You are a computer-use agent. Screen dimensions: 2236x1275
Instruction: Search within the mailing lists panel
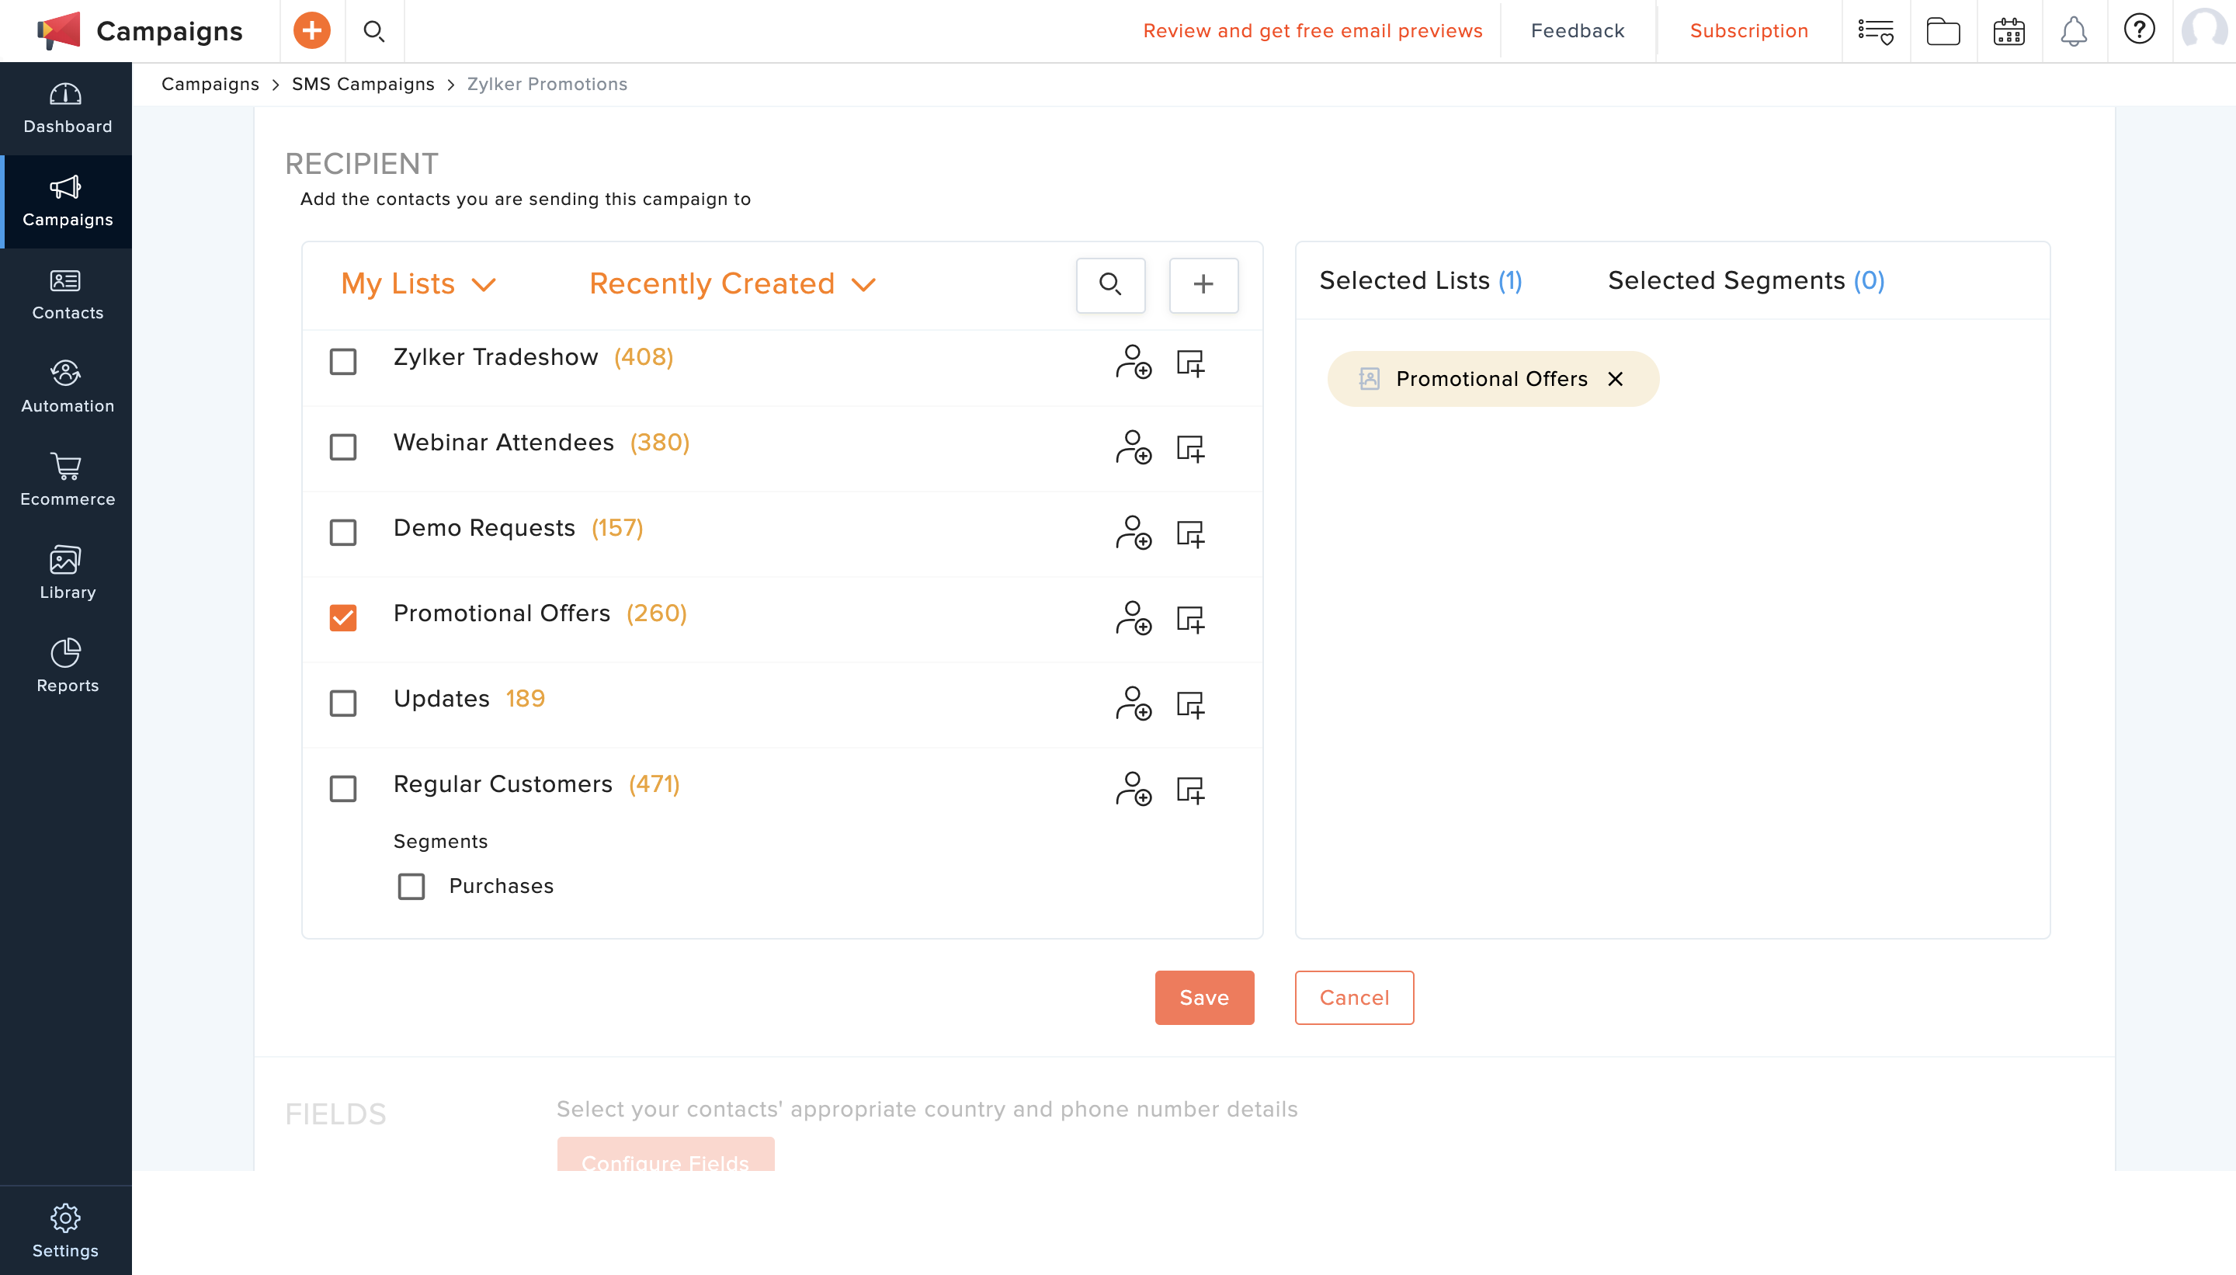[x=1110, y=285]
